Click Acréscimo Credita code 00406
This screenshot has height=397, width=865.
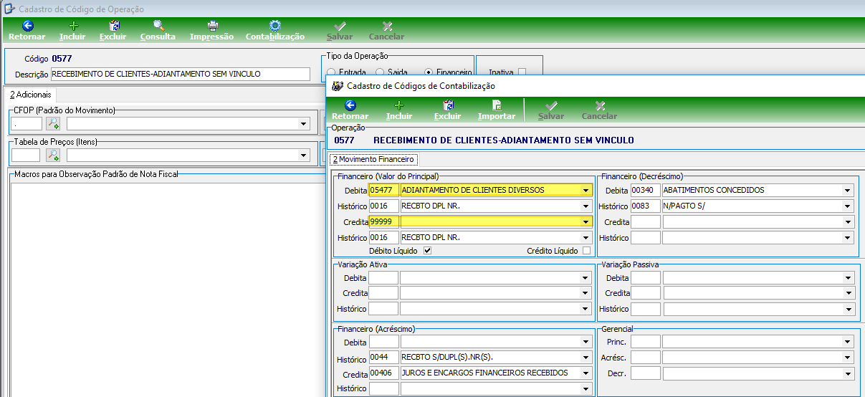383,373
